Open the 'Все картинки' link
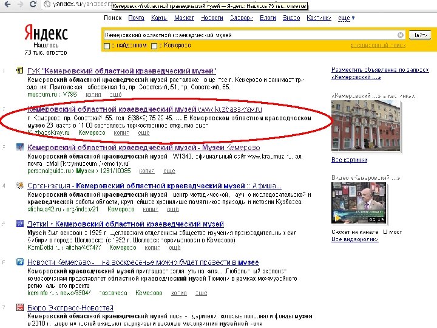437x328 pixels. pyautogui.click(x=349, y=160)
